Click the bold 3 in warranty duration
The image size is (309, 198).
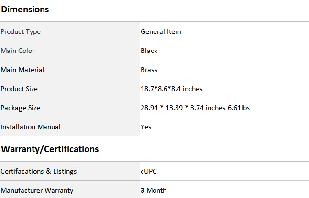tap(143, 190)
